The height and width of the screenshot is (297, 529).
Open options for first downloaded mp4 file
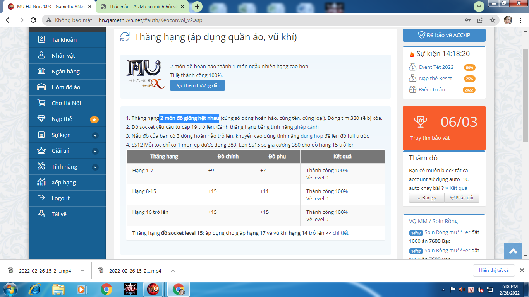(x=82, y=271)
